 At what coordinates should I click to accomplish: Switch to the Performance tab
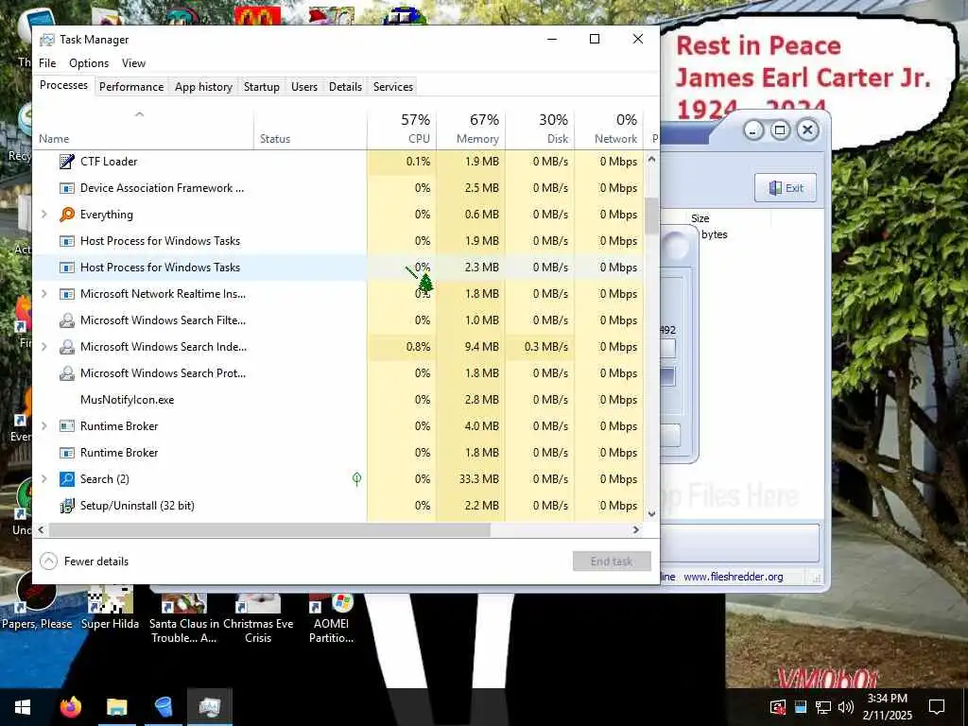coord(131,87)
